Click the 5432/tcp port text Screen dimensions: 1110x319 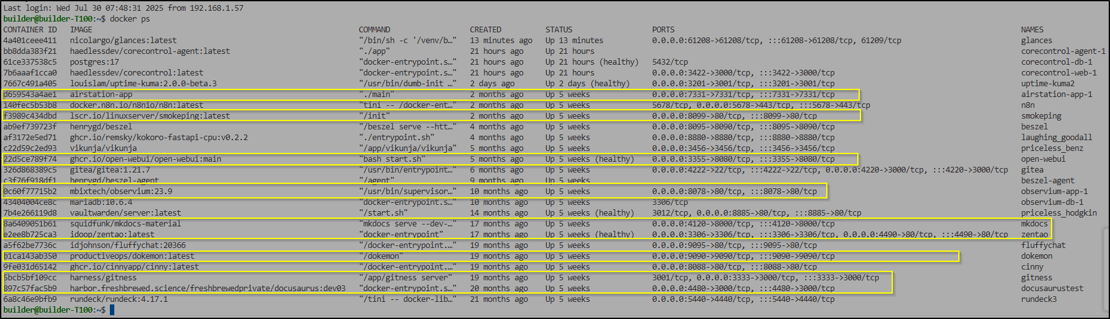670,62
